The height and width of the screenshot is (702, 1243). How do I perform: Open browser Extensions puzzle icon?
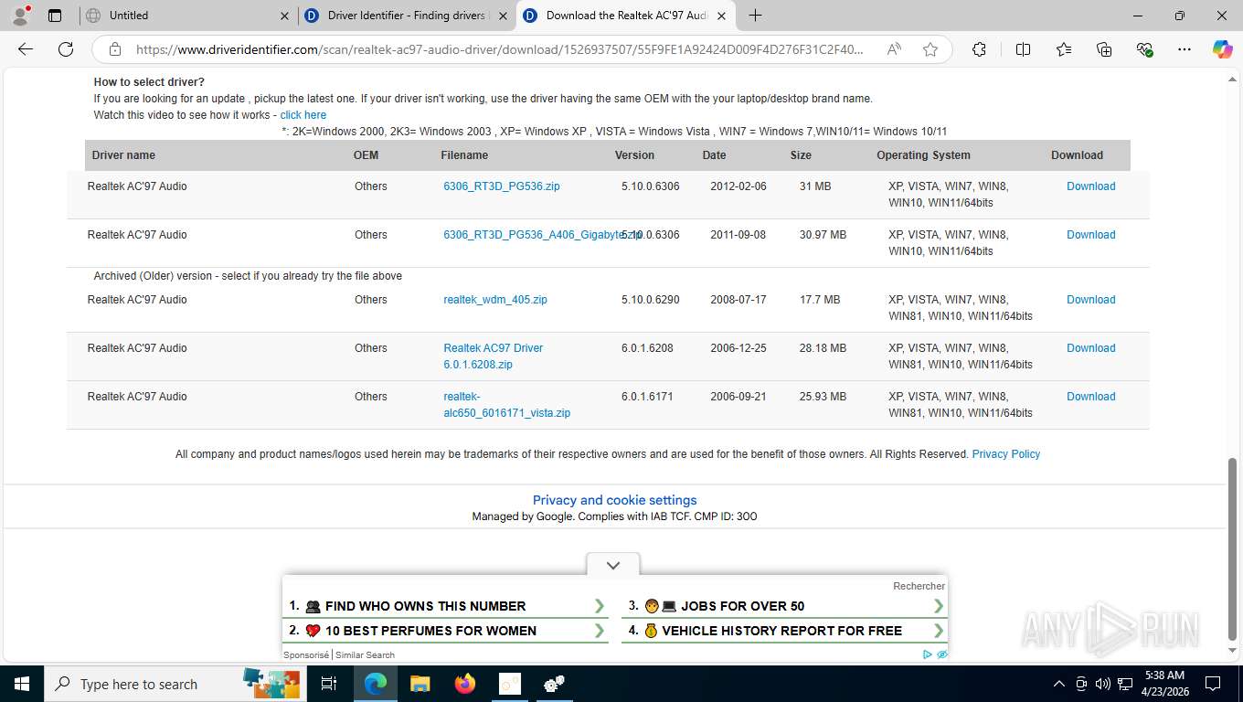[x=979, y=49]
